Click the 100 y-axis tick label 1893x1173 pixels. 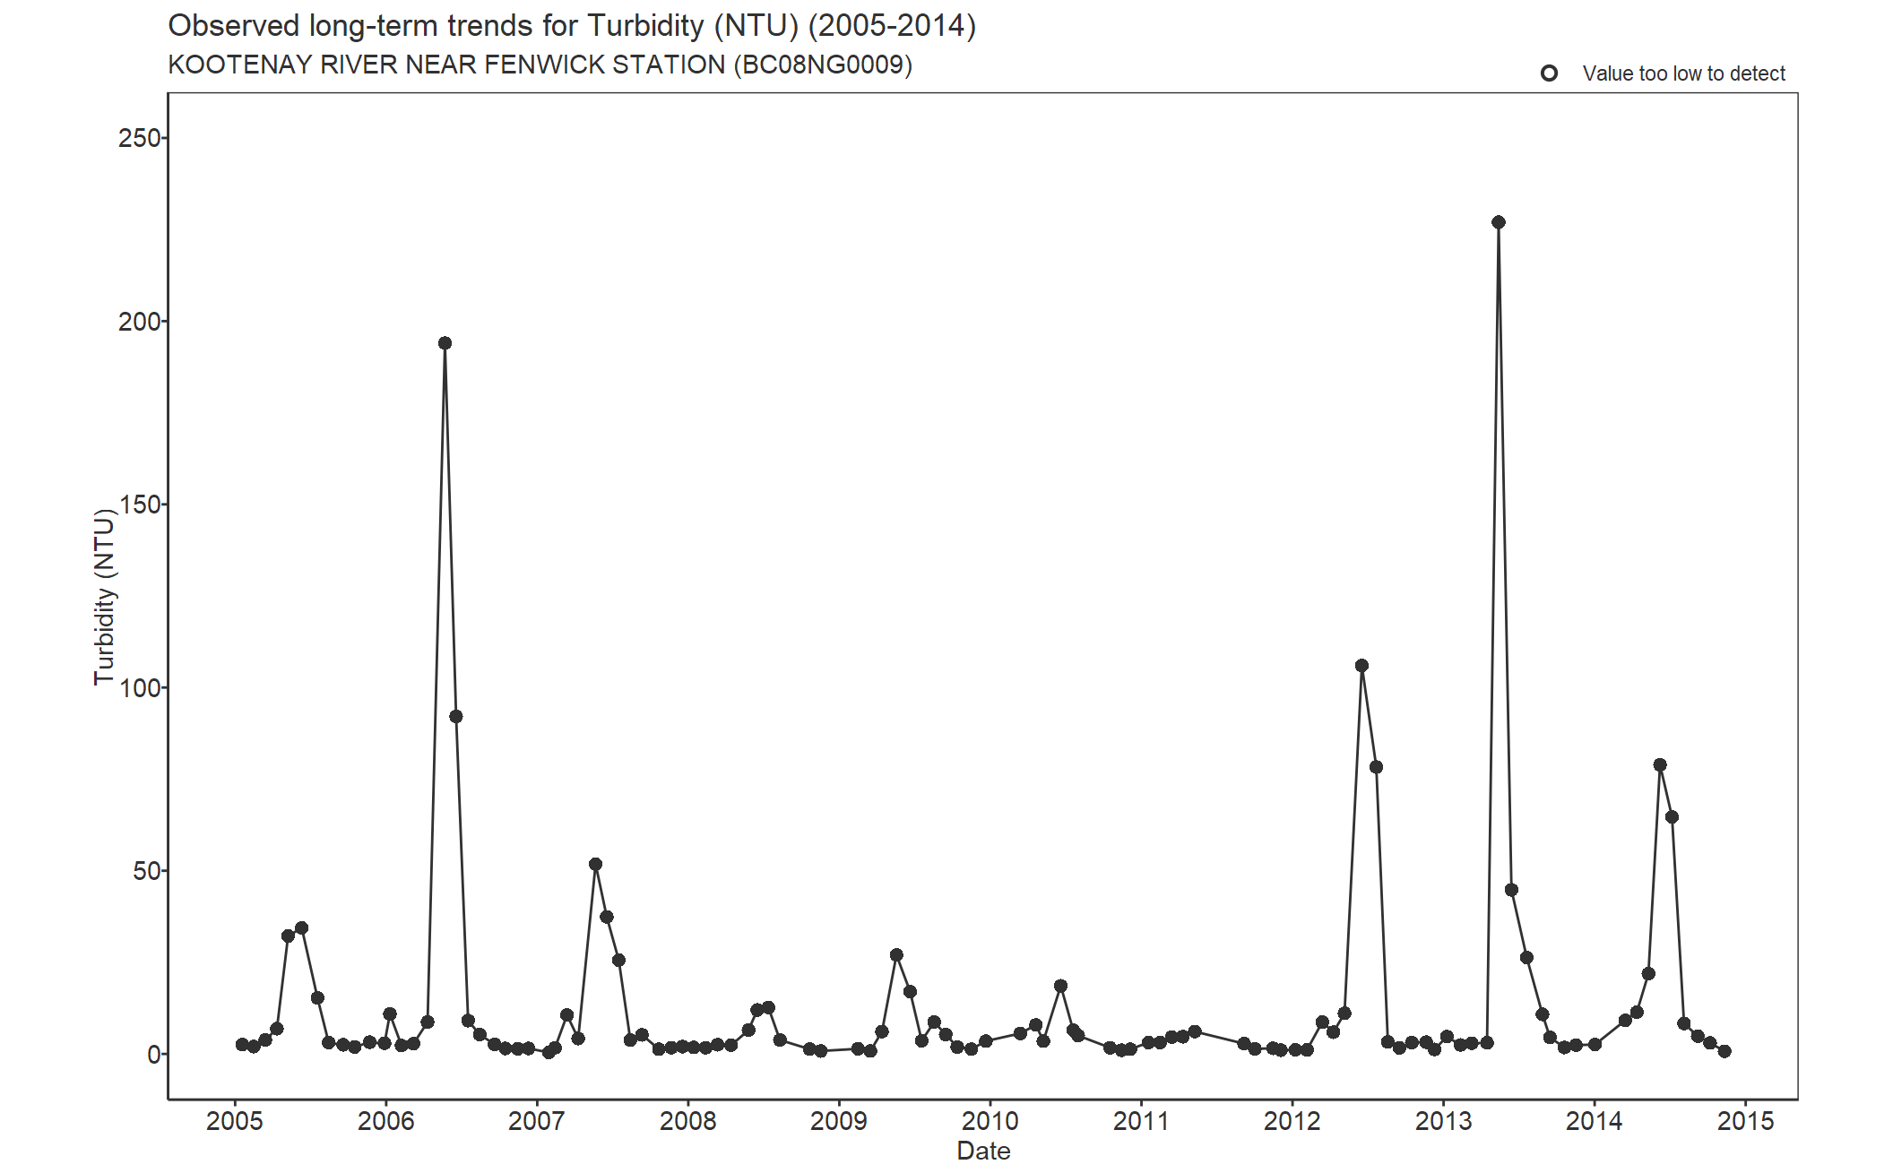pos(139,688)
